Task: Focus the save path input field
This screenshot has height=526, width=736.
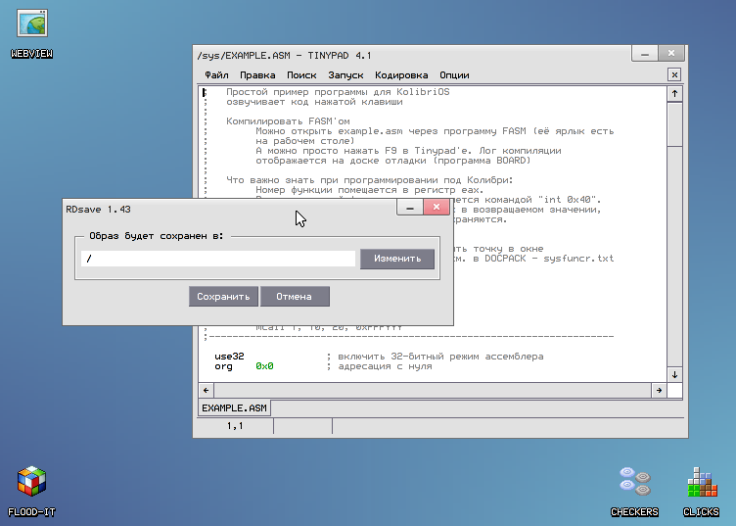Action: pyautogui.click(x=218, y=259)
